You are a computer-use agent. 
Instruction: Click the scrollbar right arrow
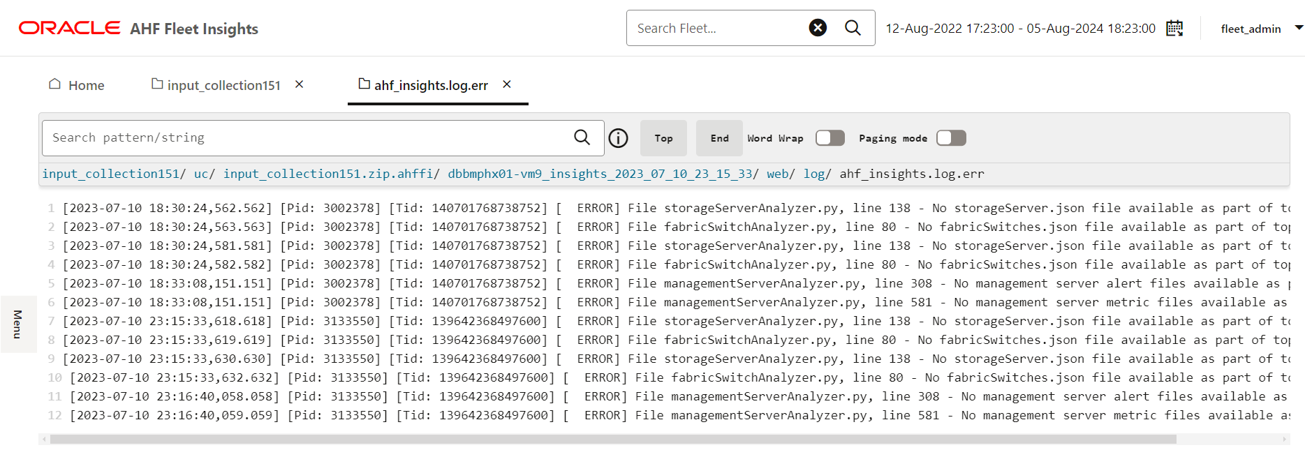coord(1285,440)
